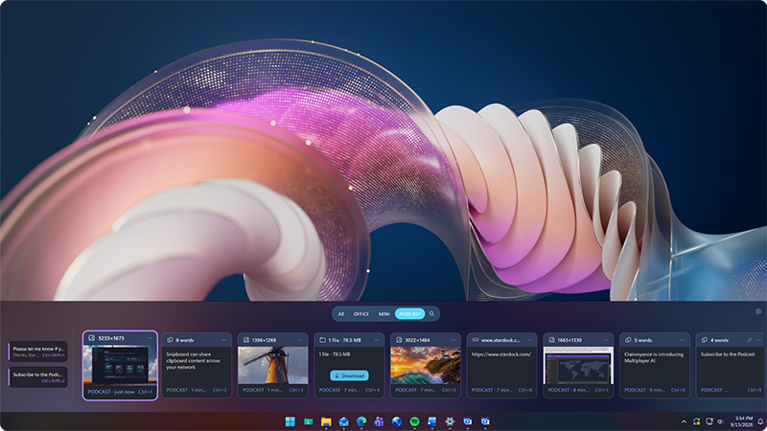Select the PODCAST filter tab
Viewport: 767px width, 431px height.
(410, 314)
